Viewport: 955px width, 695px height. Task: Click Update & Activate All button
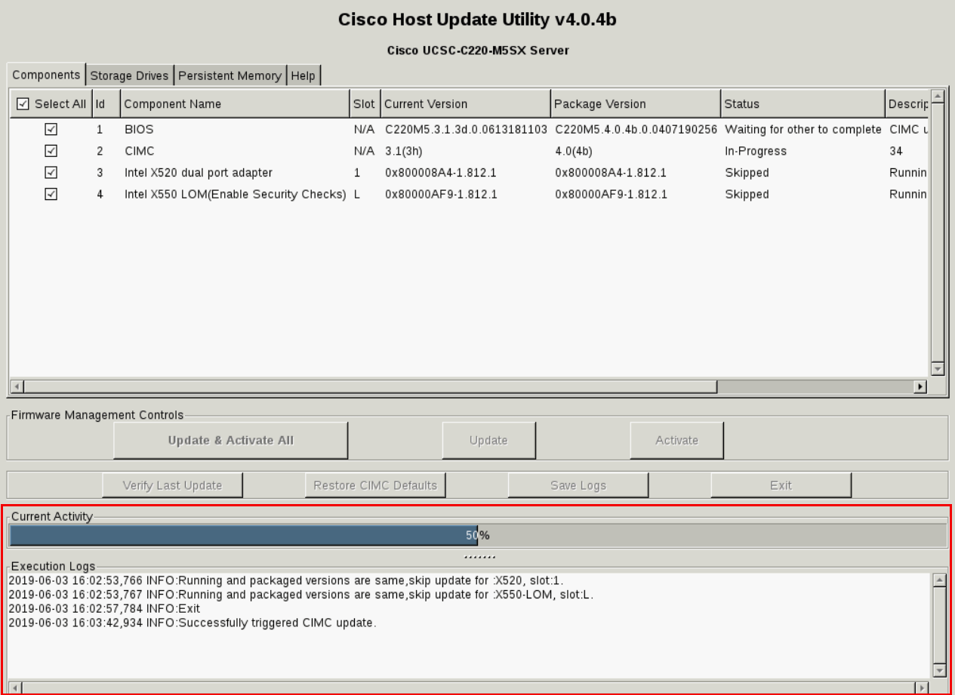pyautogui.click(x=231, y=441)
